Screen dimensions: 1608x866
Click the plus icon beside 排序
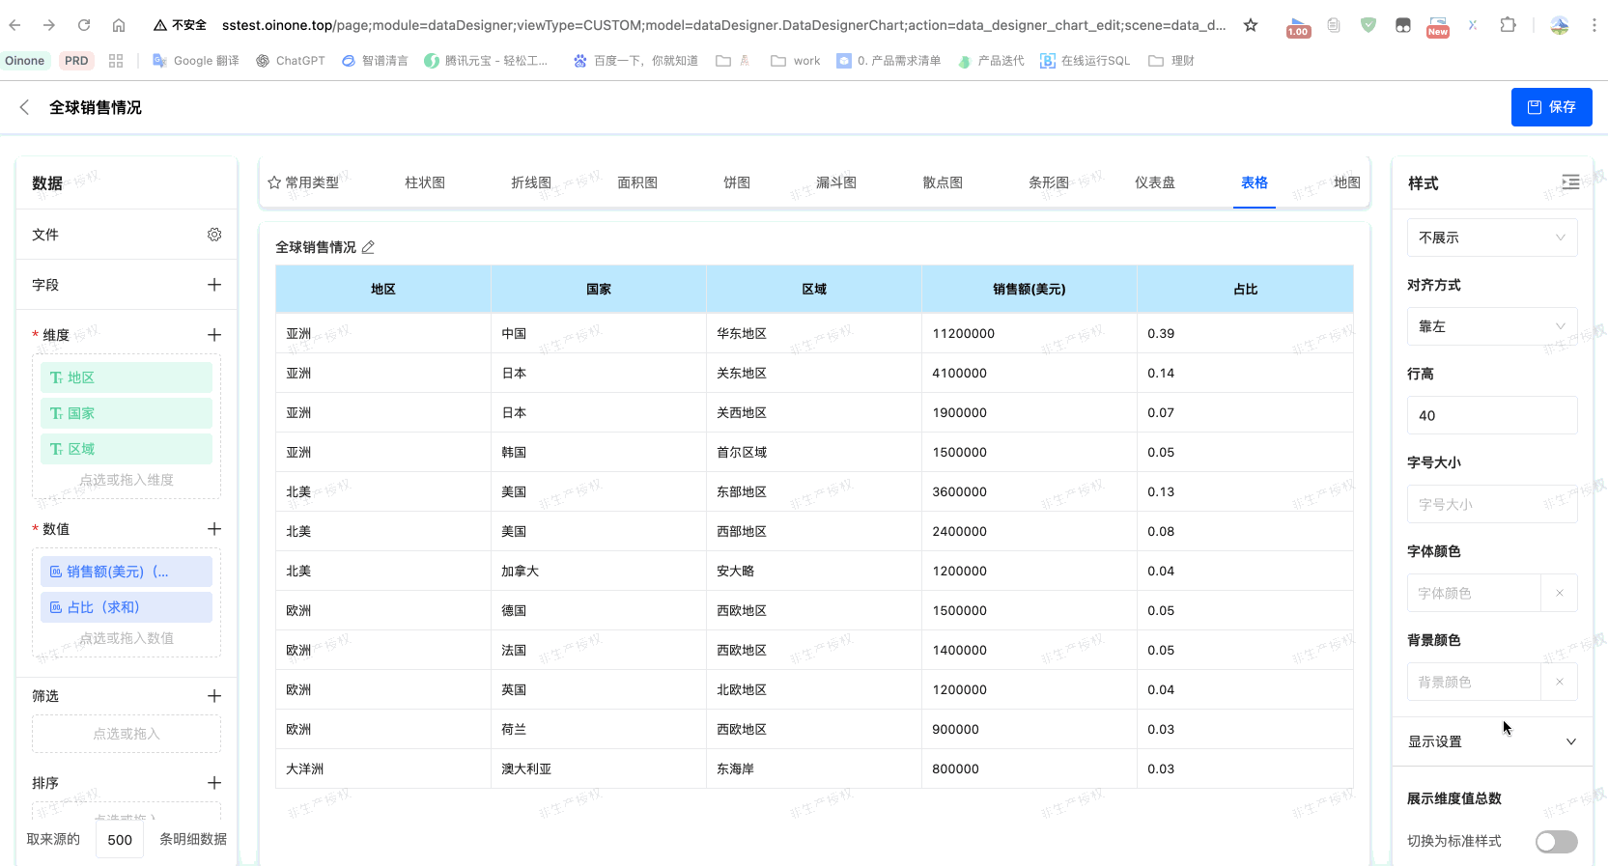point(214,783)
